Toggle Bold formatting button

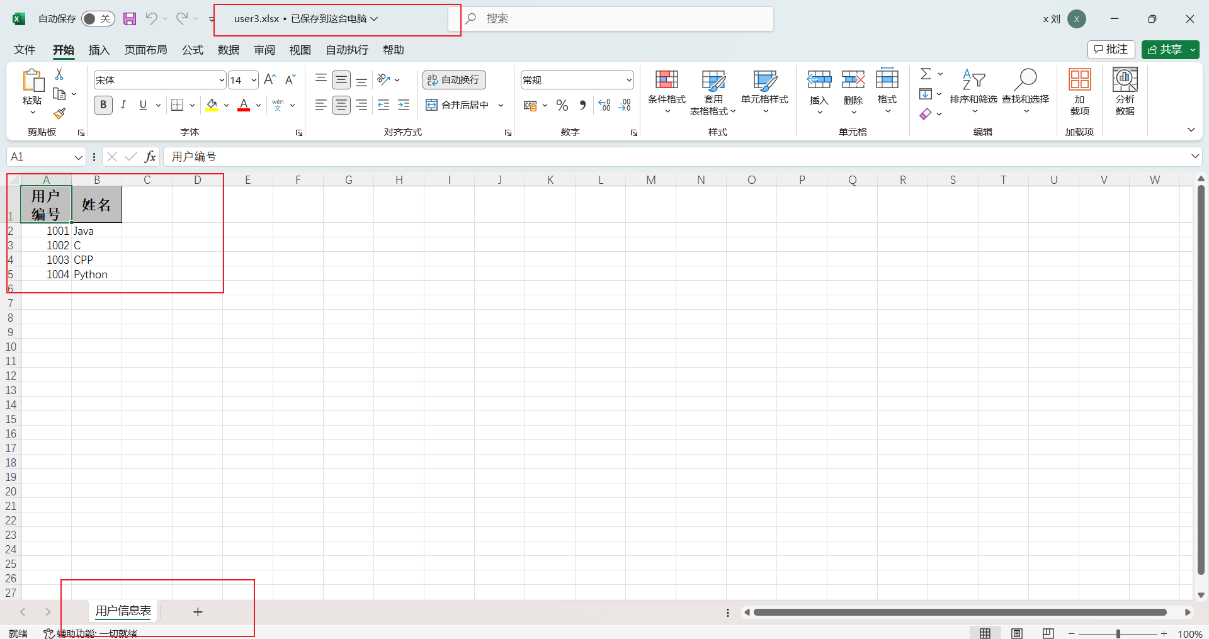103,105
